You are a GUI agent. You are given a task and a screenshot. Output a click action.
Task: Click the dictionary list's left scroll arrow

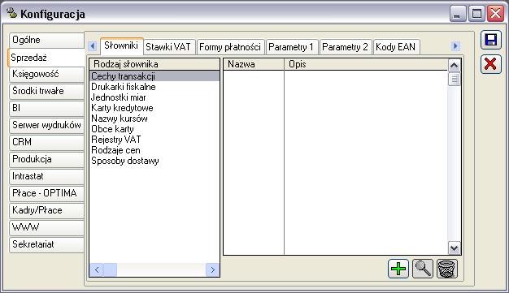point(97,269)
